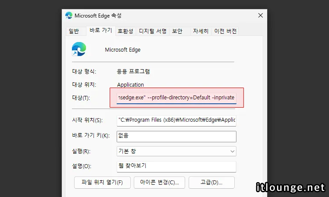Click the 바로 가기 키(K) field
329x197 pixels.
[x=176, y=136]
